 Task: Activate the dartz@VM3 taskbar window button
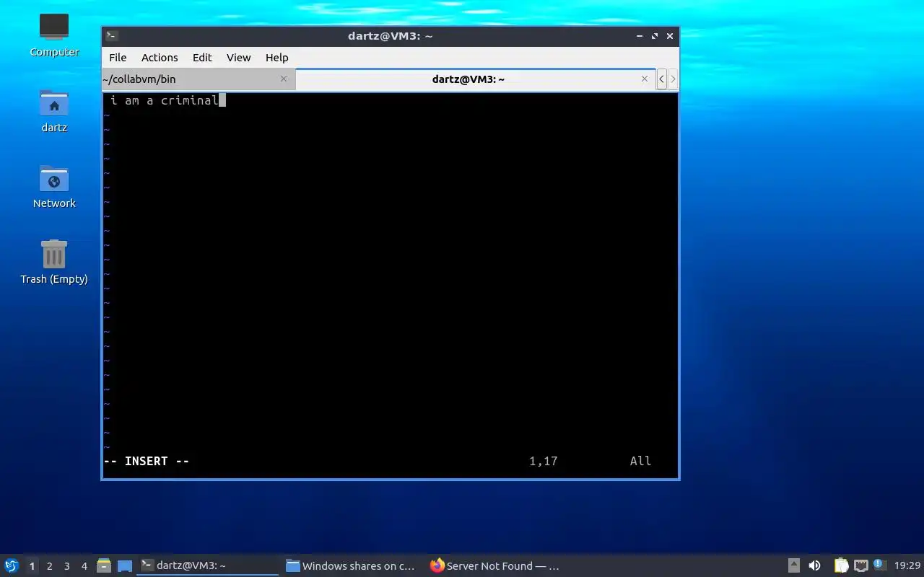click(208, 566)
